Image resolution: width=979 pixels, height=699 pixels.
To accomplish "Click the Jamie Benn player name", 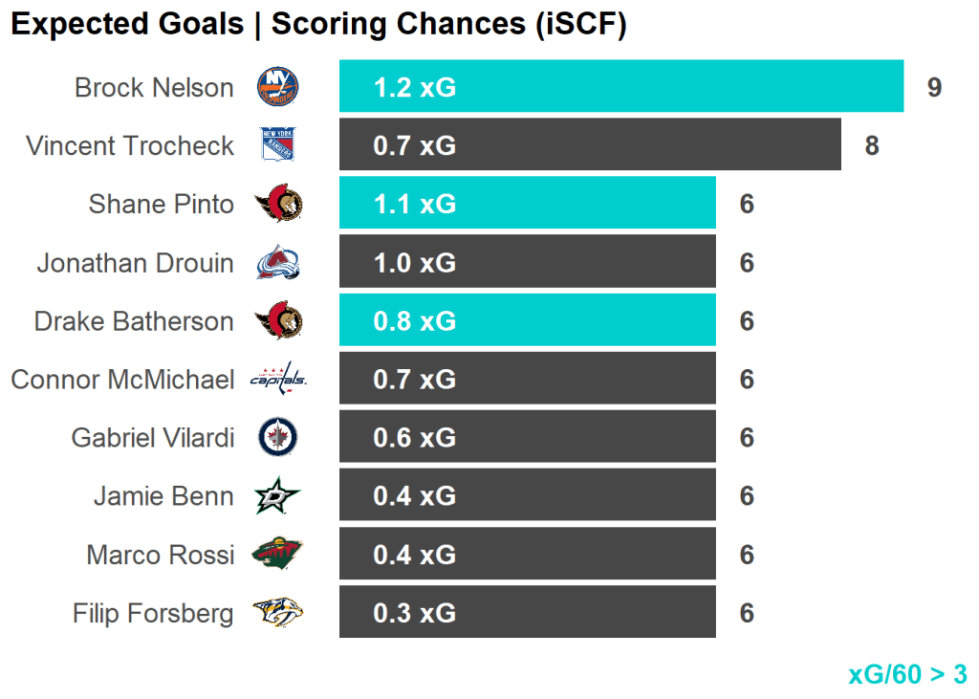I will (x=163, y=496).
